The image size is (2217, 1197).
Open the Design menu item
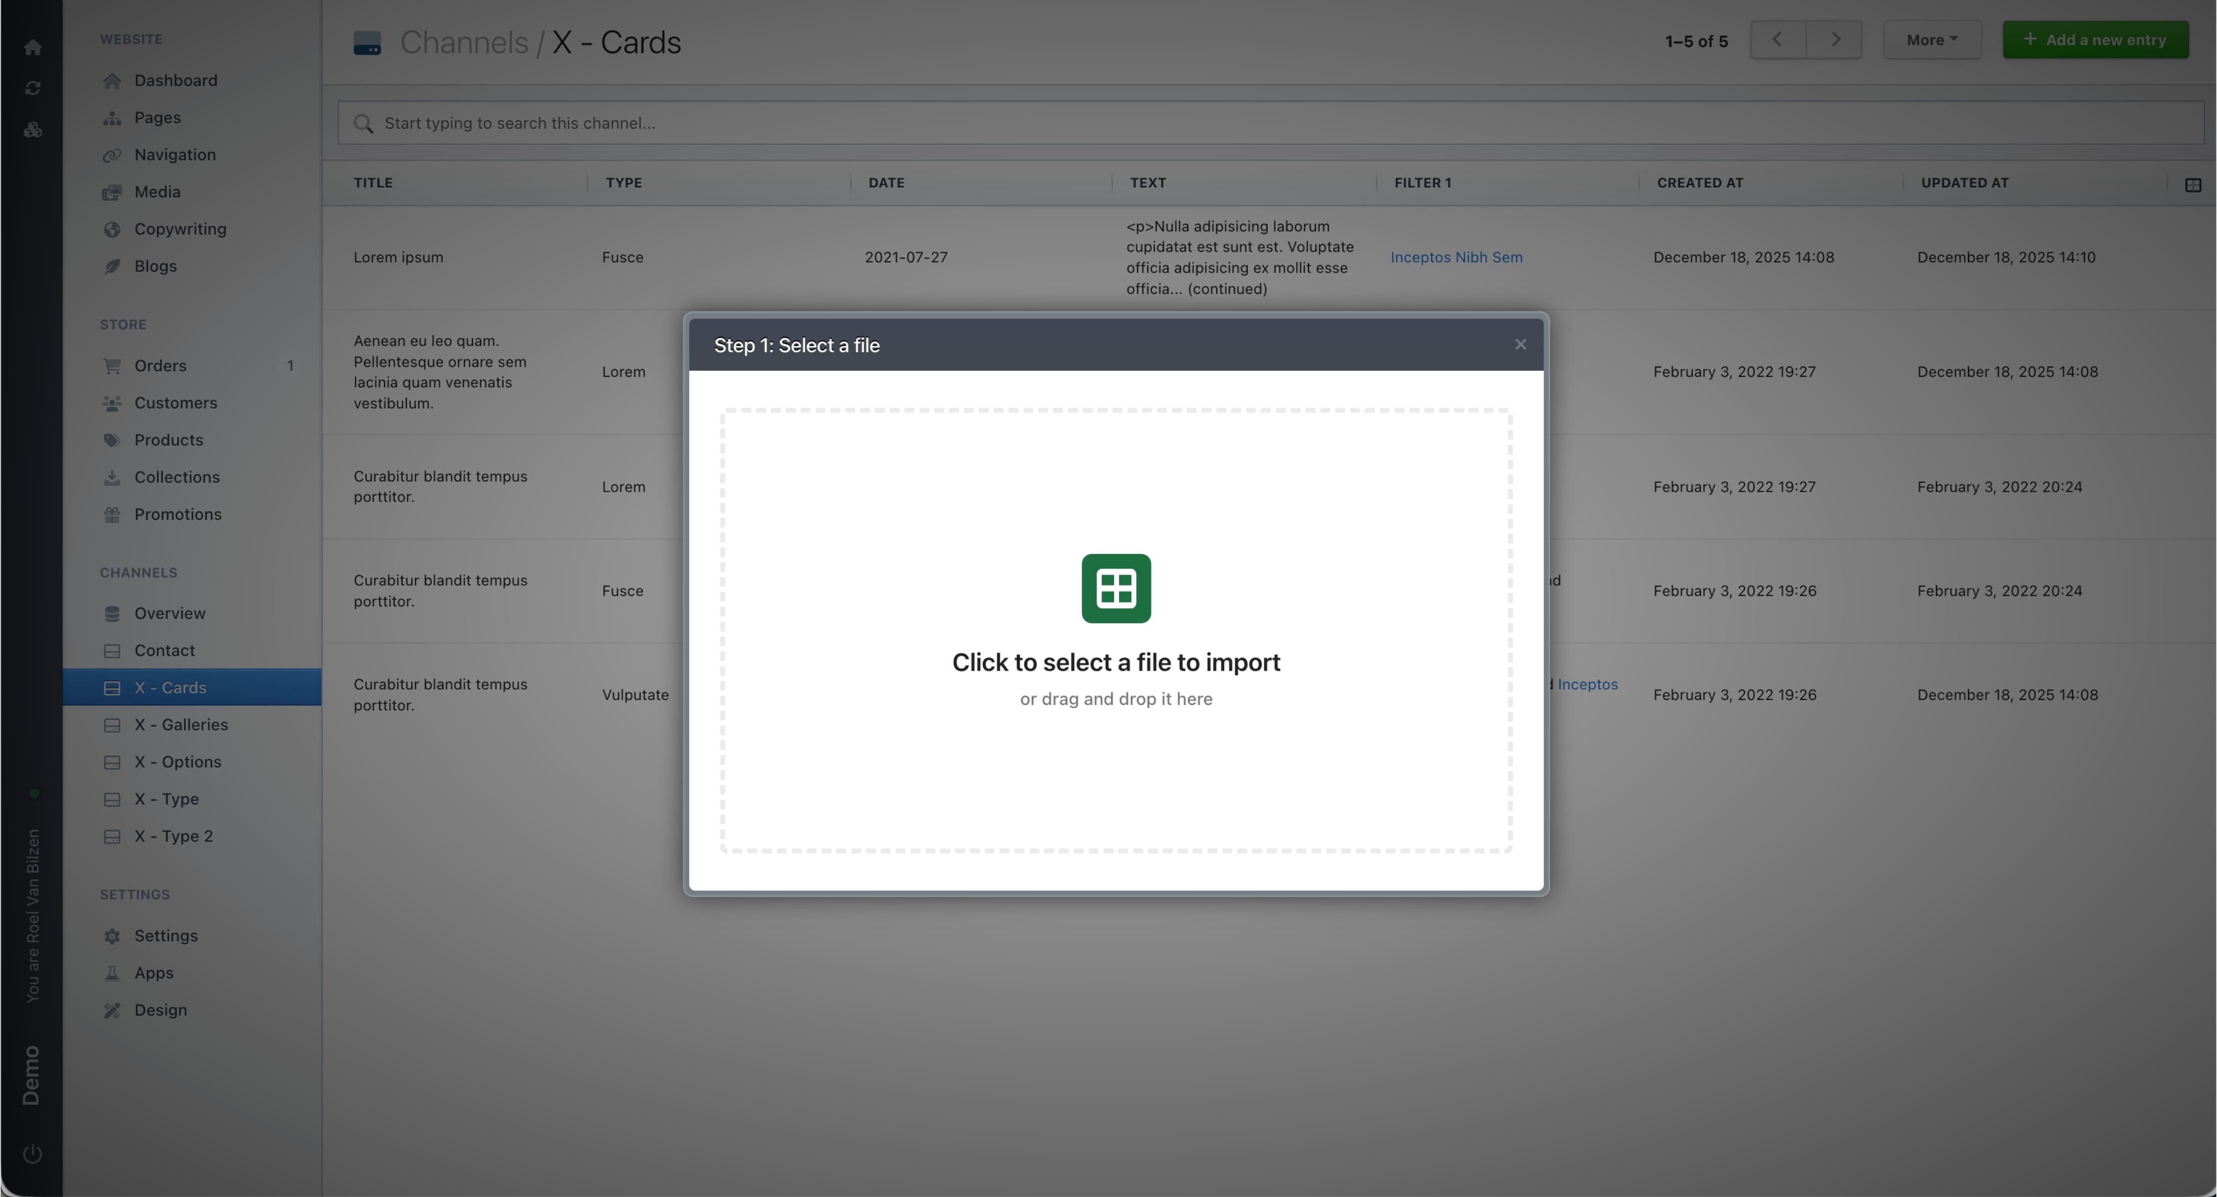click(160, 1010)
